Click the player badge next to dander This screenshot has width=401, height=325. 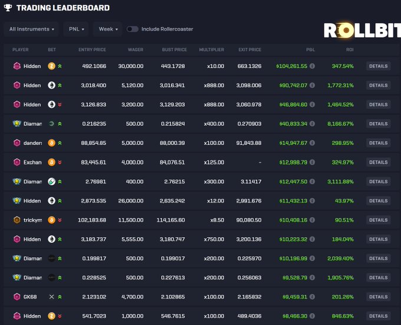(x=17, y=143)
